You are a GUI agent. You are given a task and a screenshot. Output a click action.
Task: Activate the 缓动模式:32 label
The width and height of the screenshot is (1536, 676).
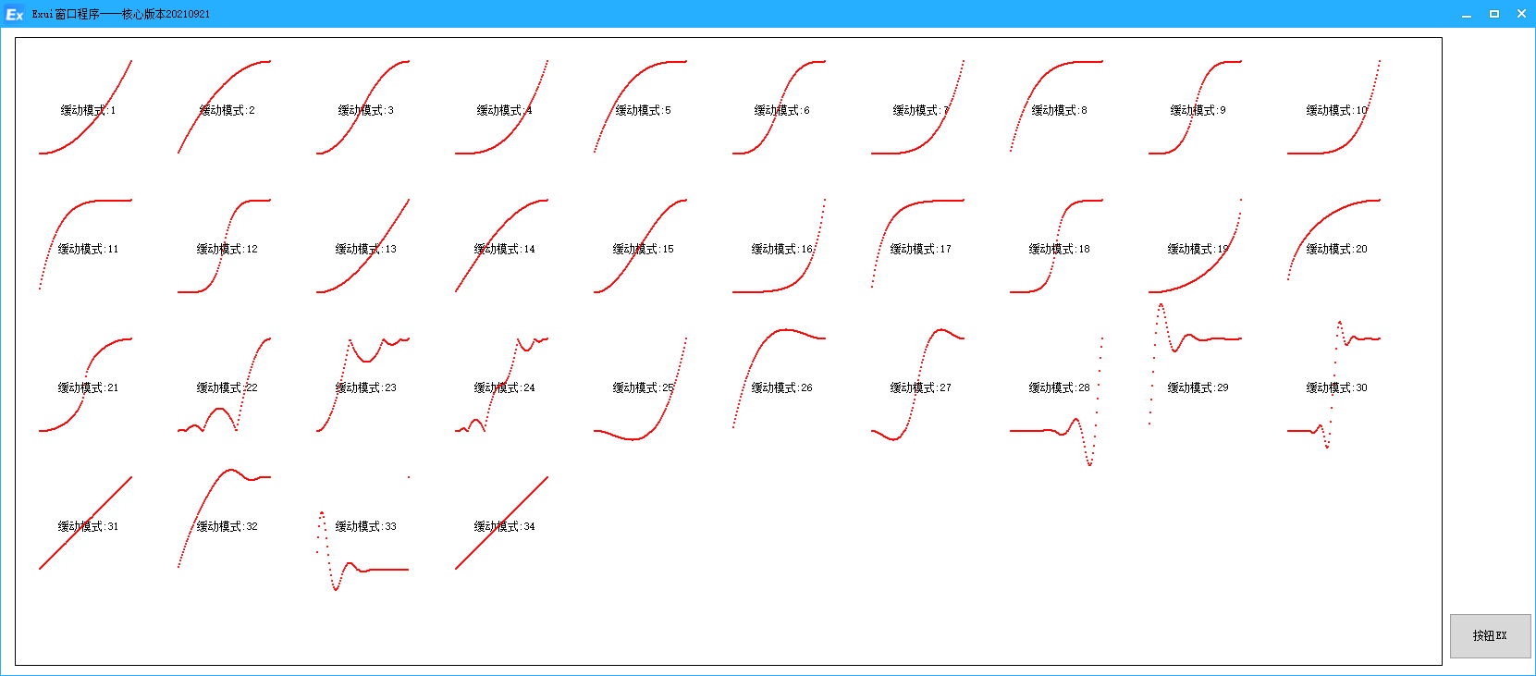pos(227,526)
